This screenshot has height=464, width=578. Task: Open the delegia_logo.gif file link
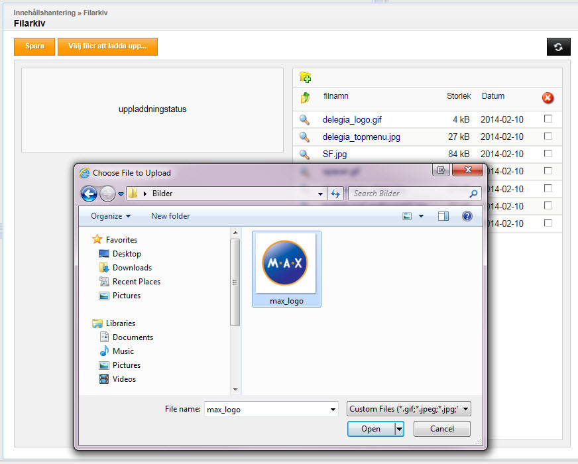point(352,120)
